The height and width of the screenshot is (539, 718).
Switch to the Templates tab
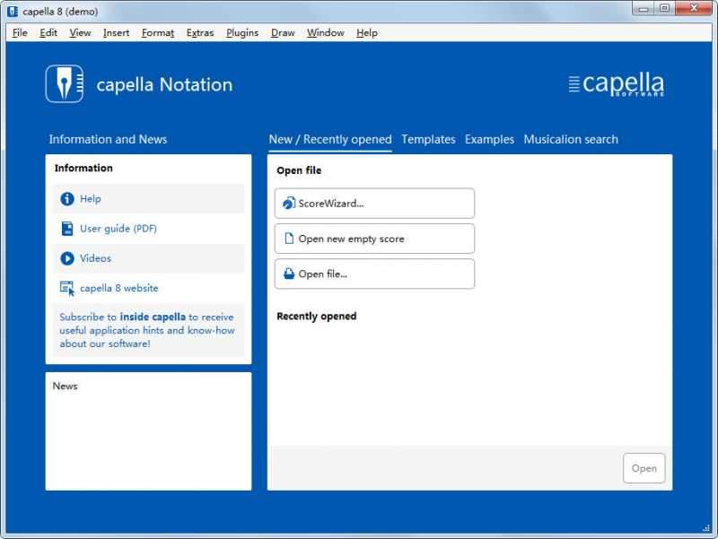click(x=429, y=139)
